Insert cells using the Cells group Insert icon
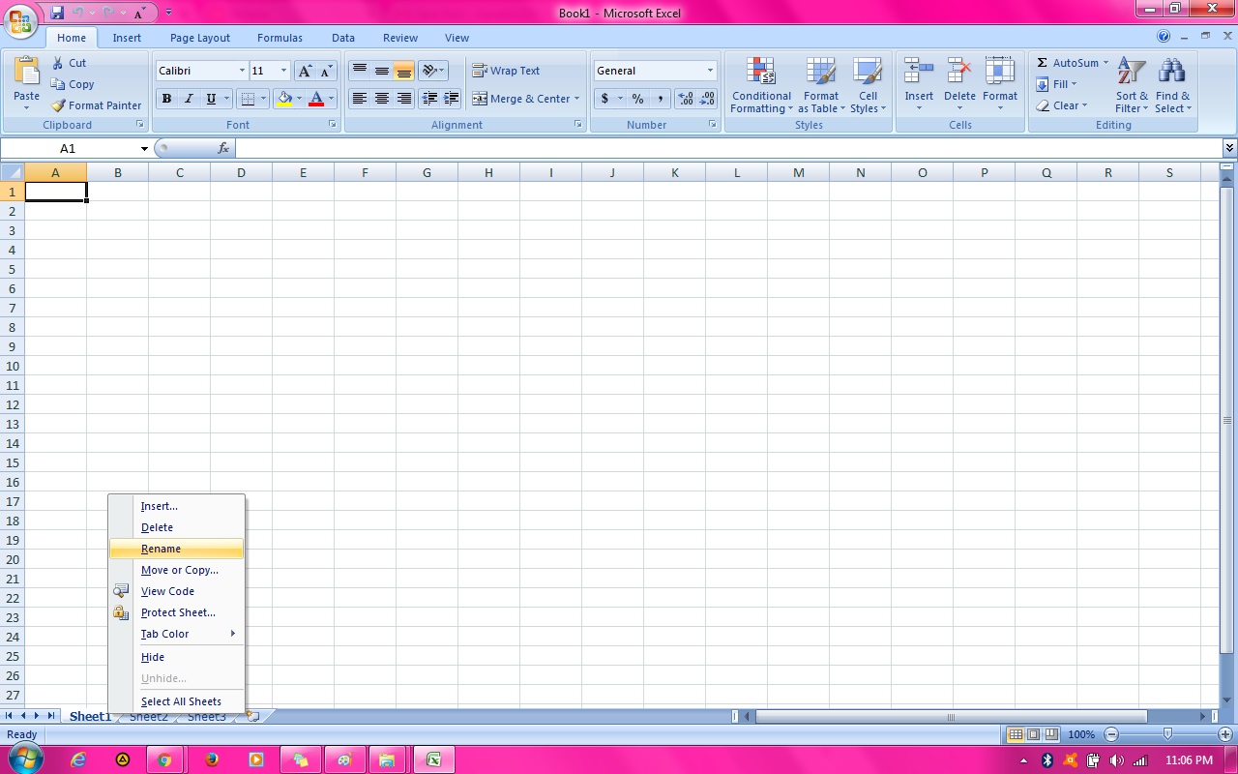Viewport: 1238px width, 774px height. (x=919, y=73)
